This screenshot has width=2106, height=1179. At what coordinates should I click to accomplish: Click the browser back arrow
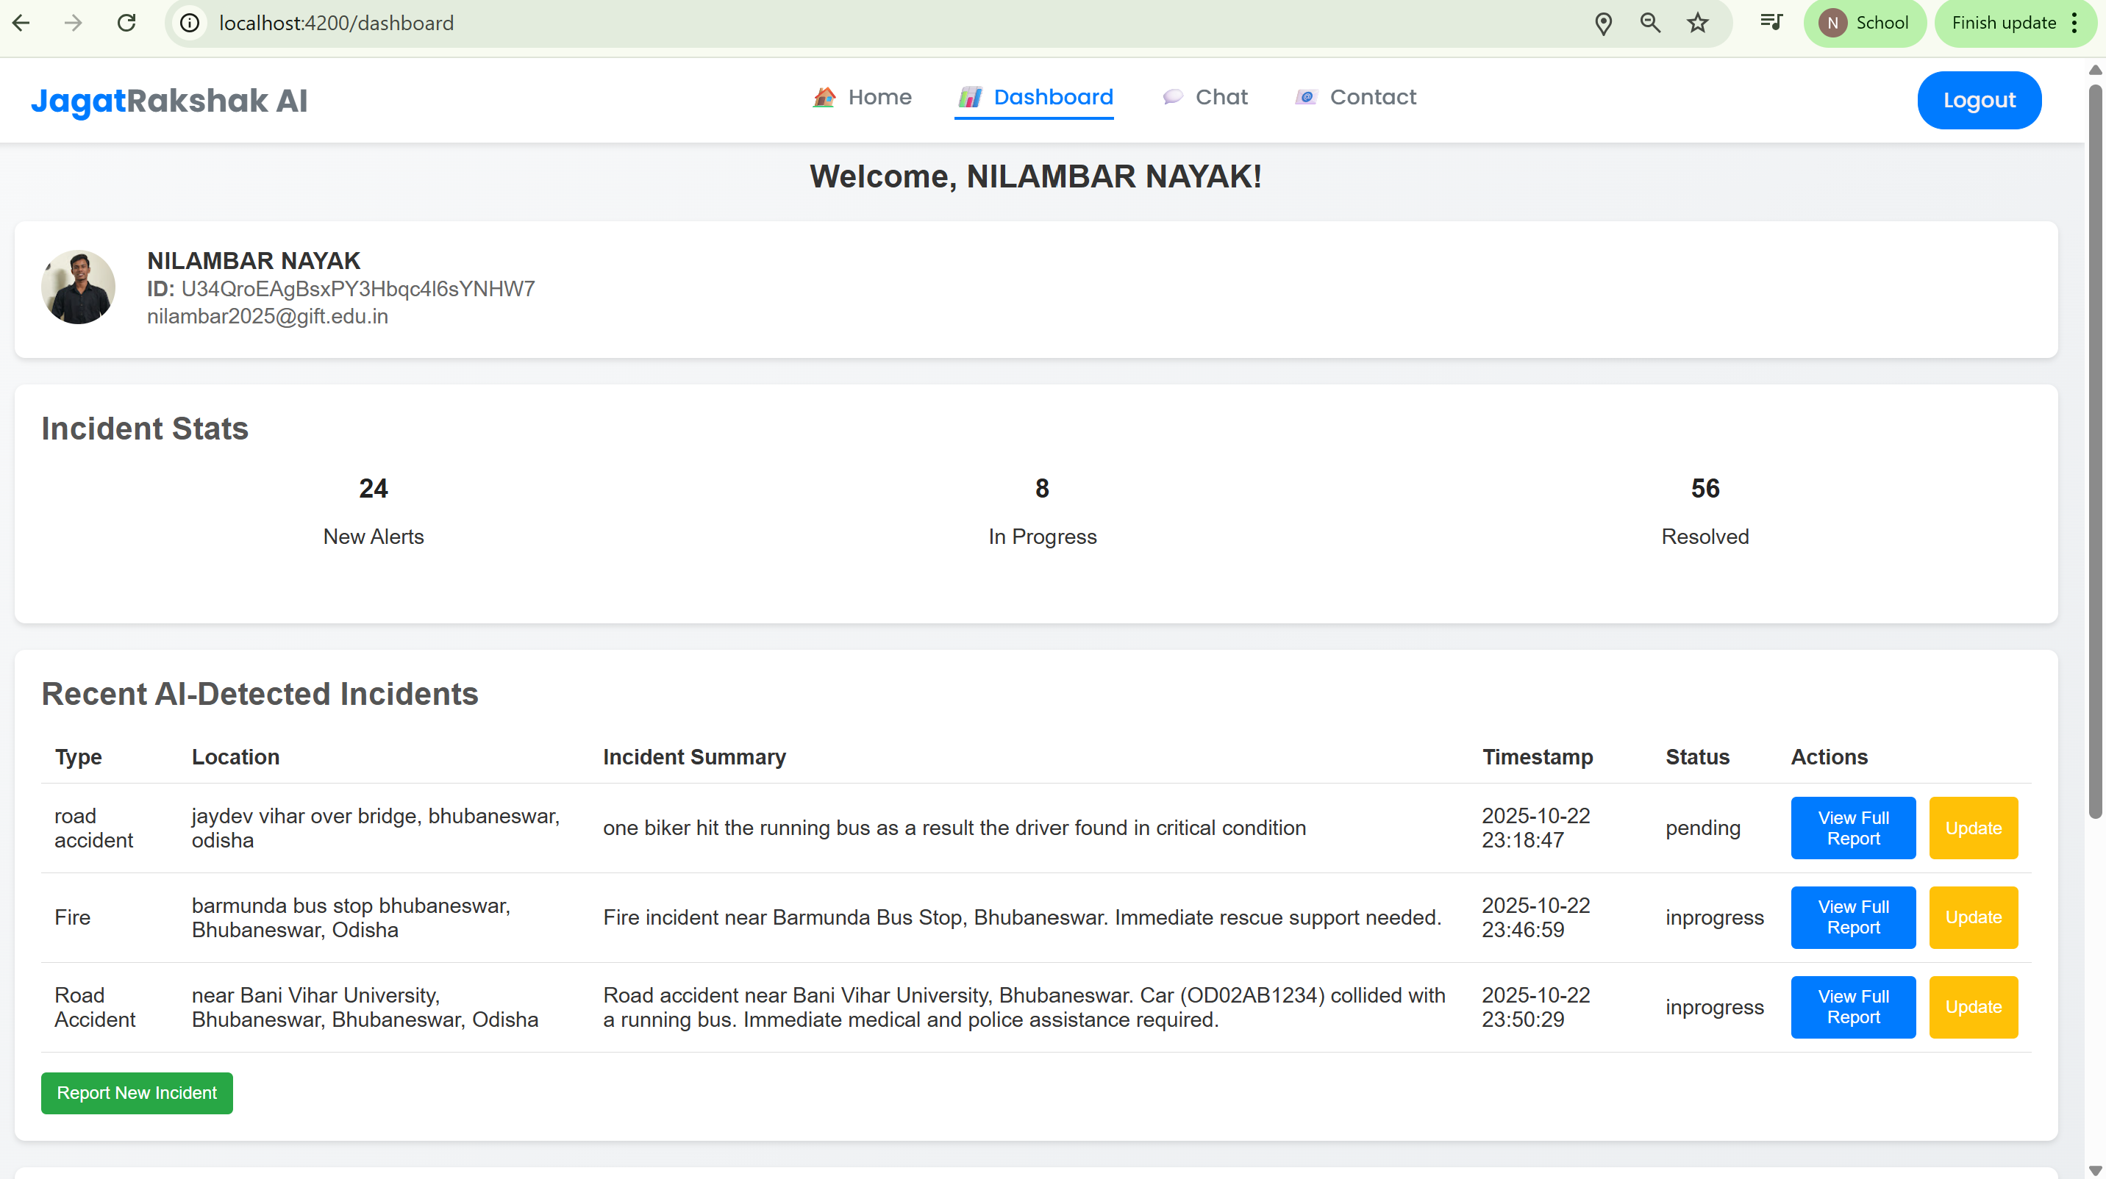point(21,23)
